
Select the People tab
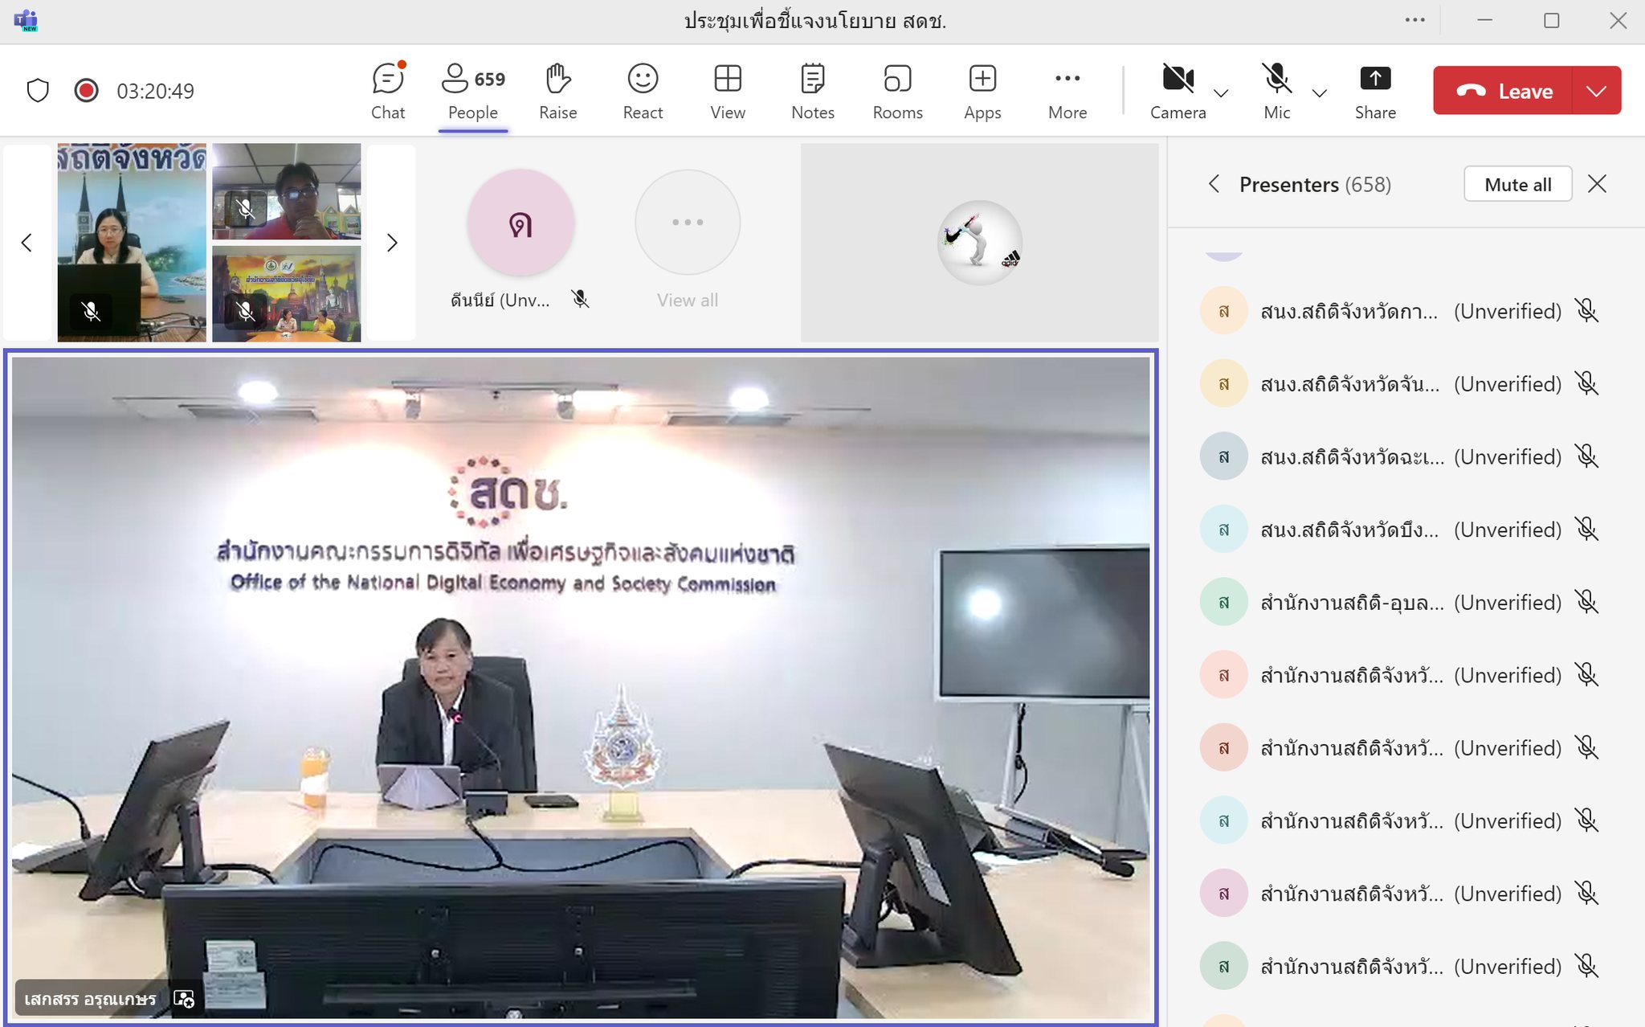(473, 91)
